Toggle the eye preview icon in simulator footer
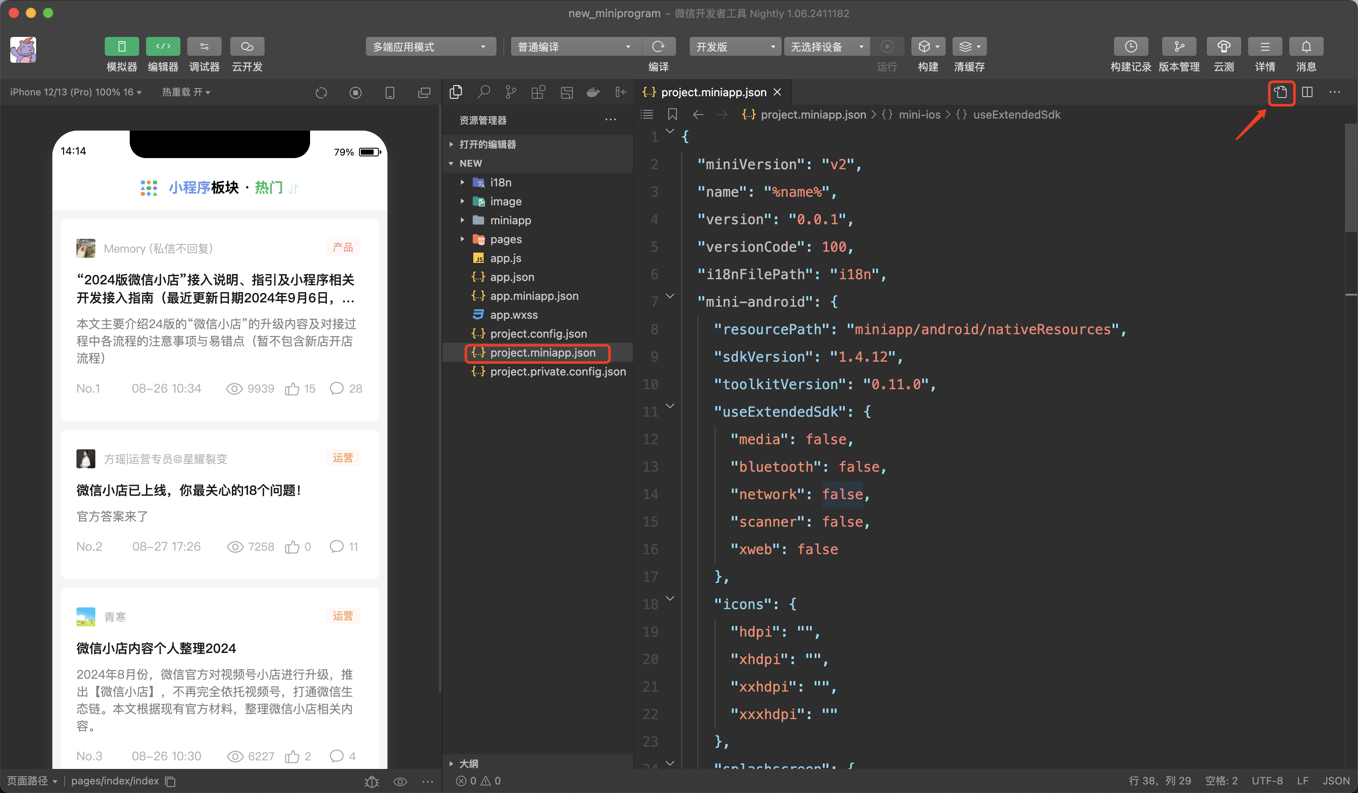Screen dimensions: 1358x793 (x=400, y=781)
